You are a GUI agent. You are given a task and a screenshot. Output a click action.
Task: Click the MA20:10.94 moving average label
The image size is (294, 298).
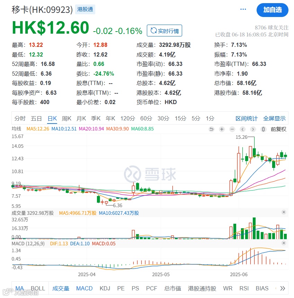91,129
